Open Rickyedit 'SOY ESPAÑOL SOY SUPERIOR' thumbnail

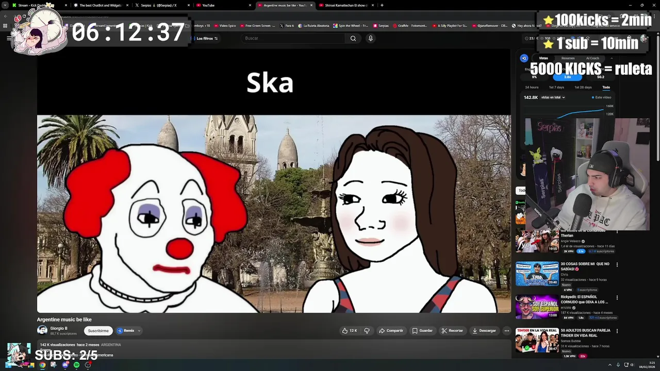tap(537, 307)
